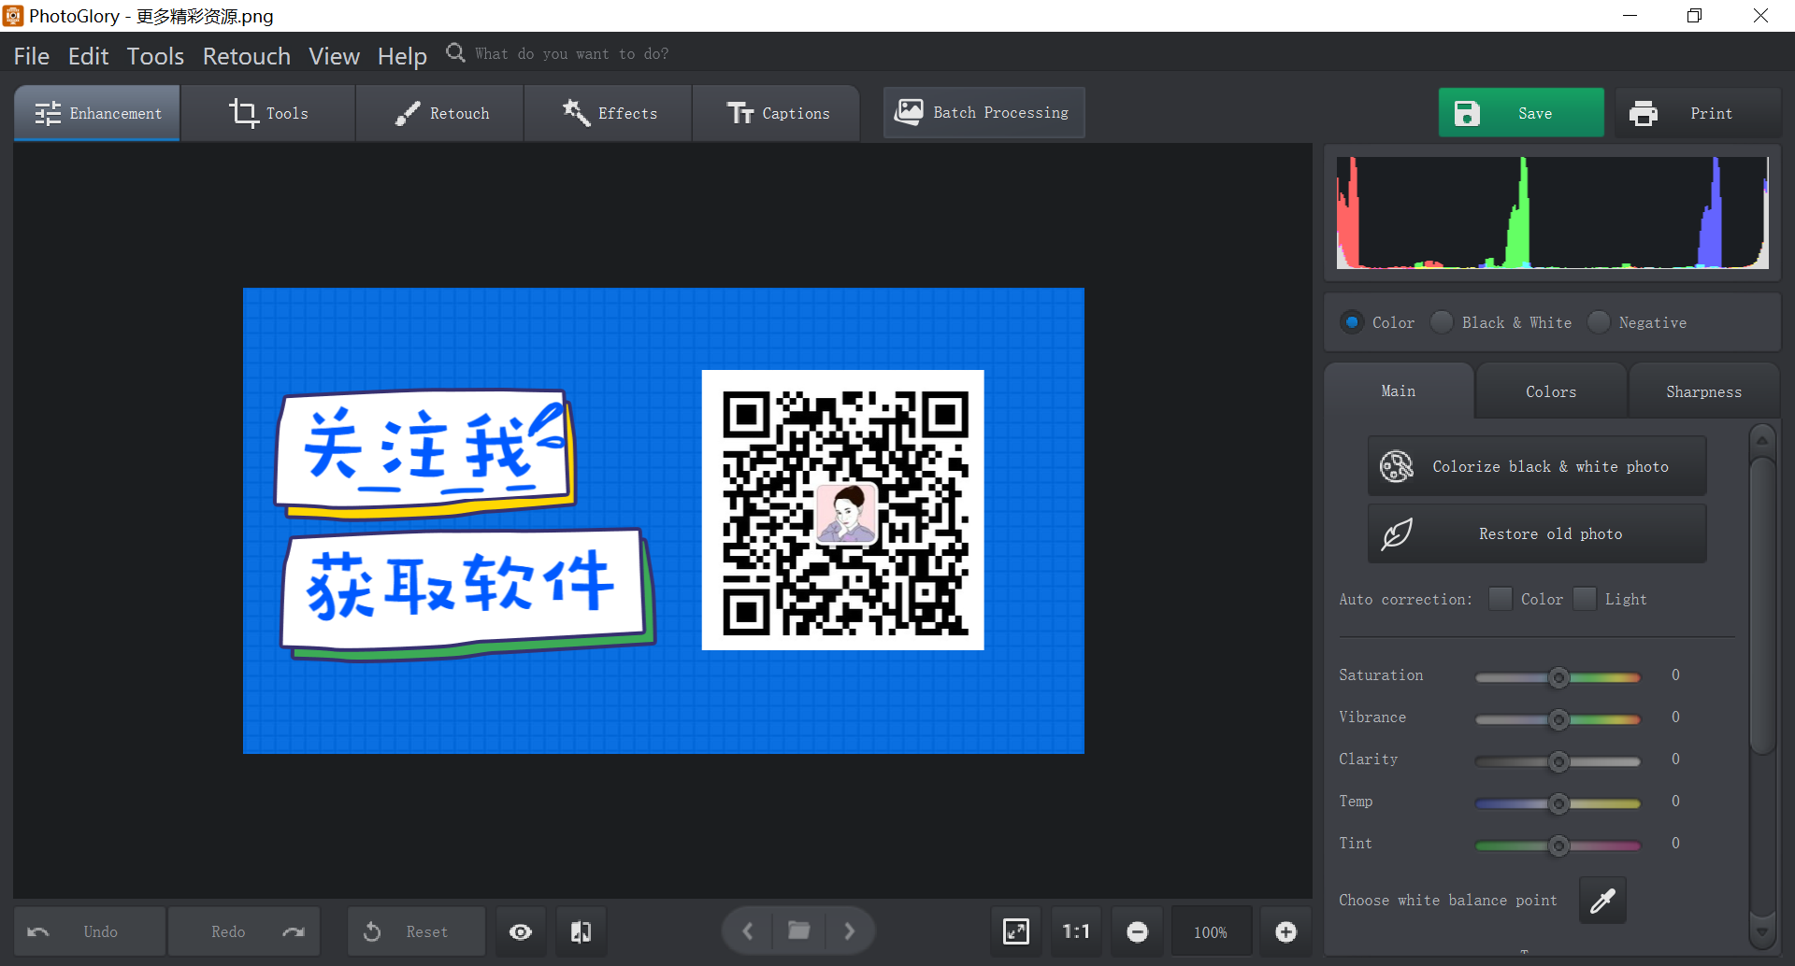The image size is (1795, 966).
Task: Open the File menu
Action: (x=32, y=56)
